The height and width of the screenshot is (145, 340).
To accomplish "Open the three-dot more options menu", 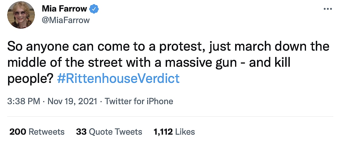I will pos(328,9).
